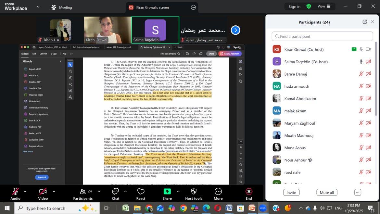Viewport: 380px width, 214px height.
Task: Open the View layout dropdown
Action: (x=324, y=6)
